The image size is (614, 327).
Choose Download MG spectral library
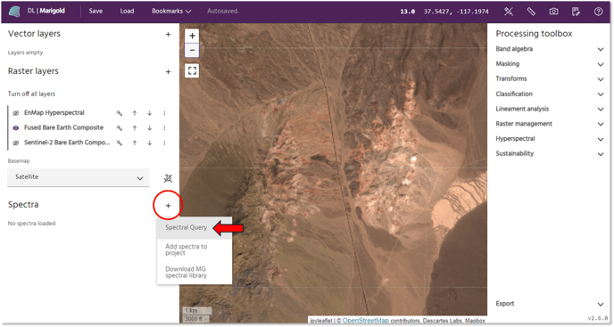click(186, 273)
